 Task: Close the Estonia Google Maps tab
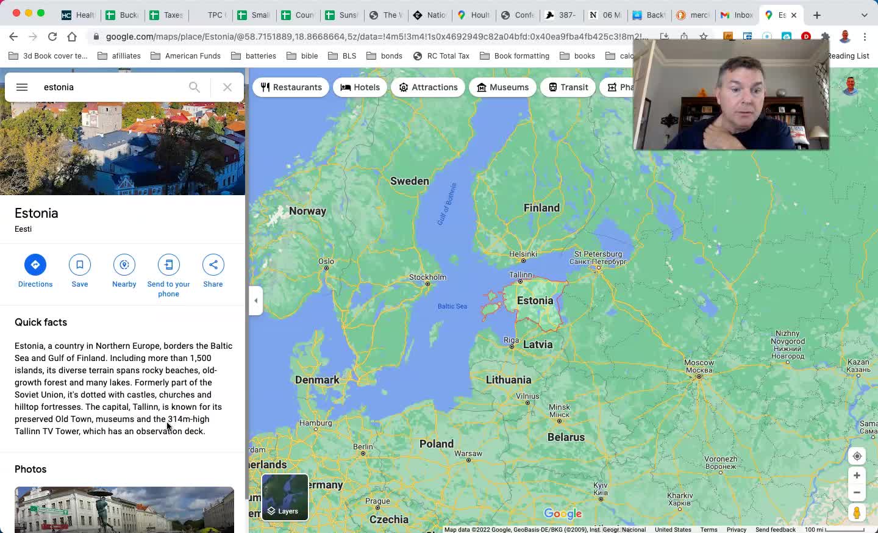pos(794,15)
